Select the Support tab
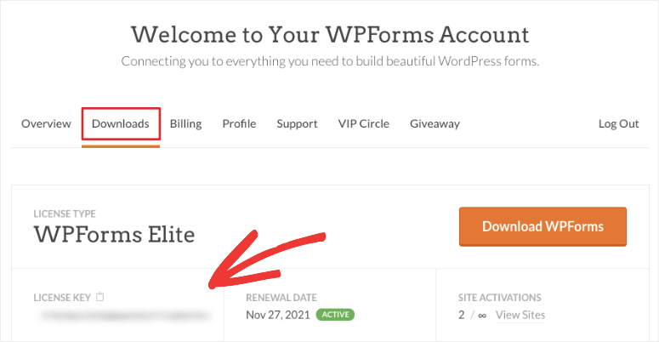Screen dimensions: 659x342 pos(297,123)
